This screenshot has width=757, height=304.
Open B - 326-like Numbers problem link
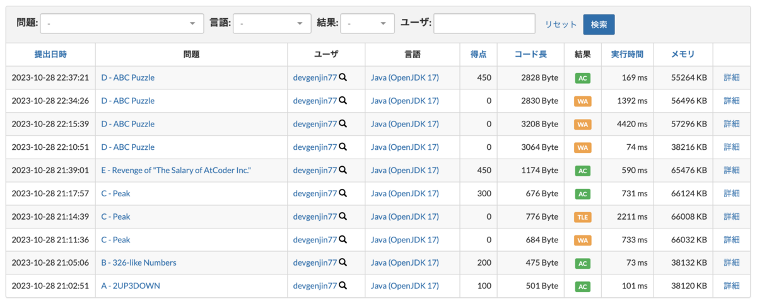139,262
